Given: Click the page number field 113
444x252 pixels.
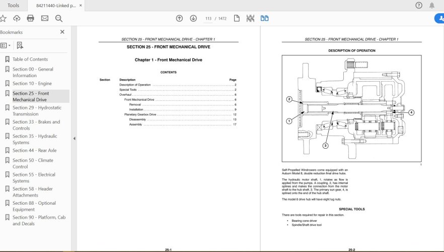Looking at the screenshot, I should coord(208,19).
